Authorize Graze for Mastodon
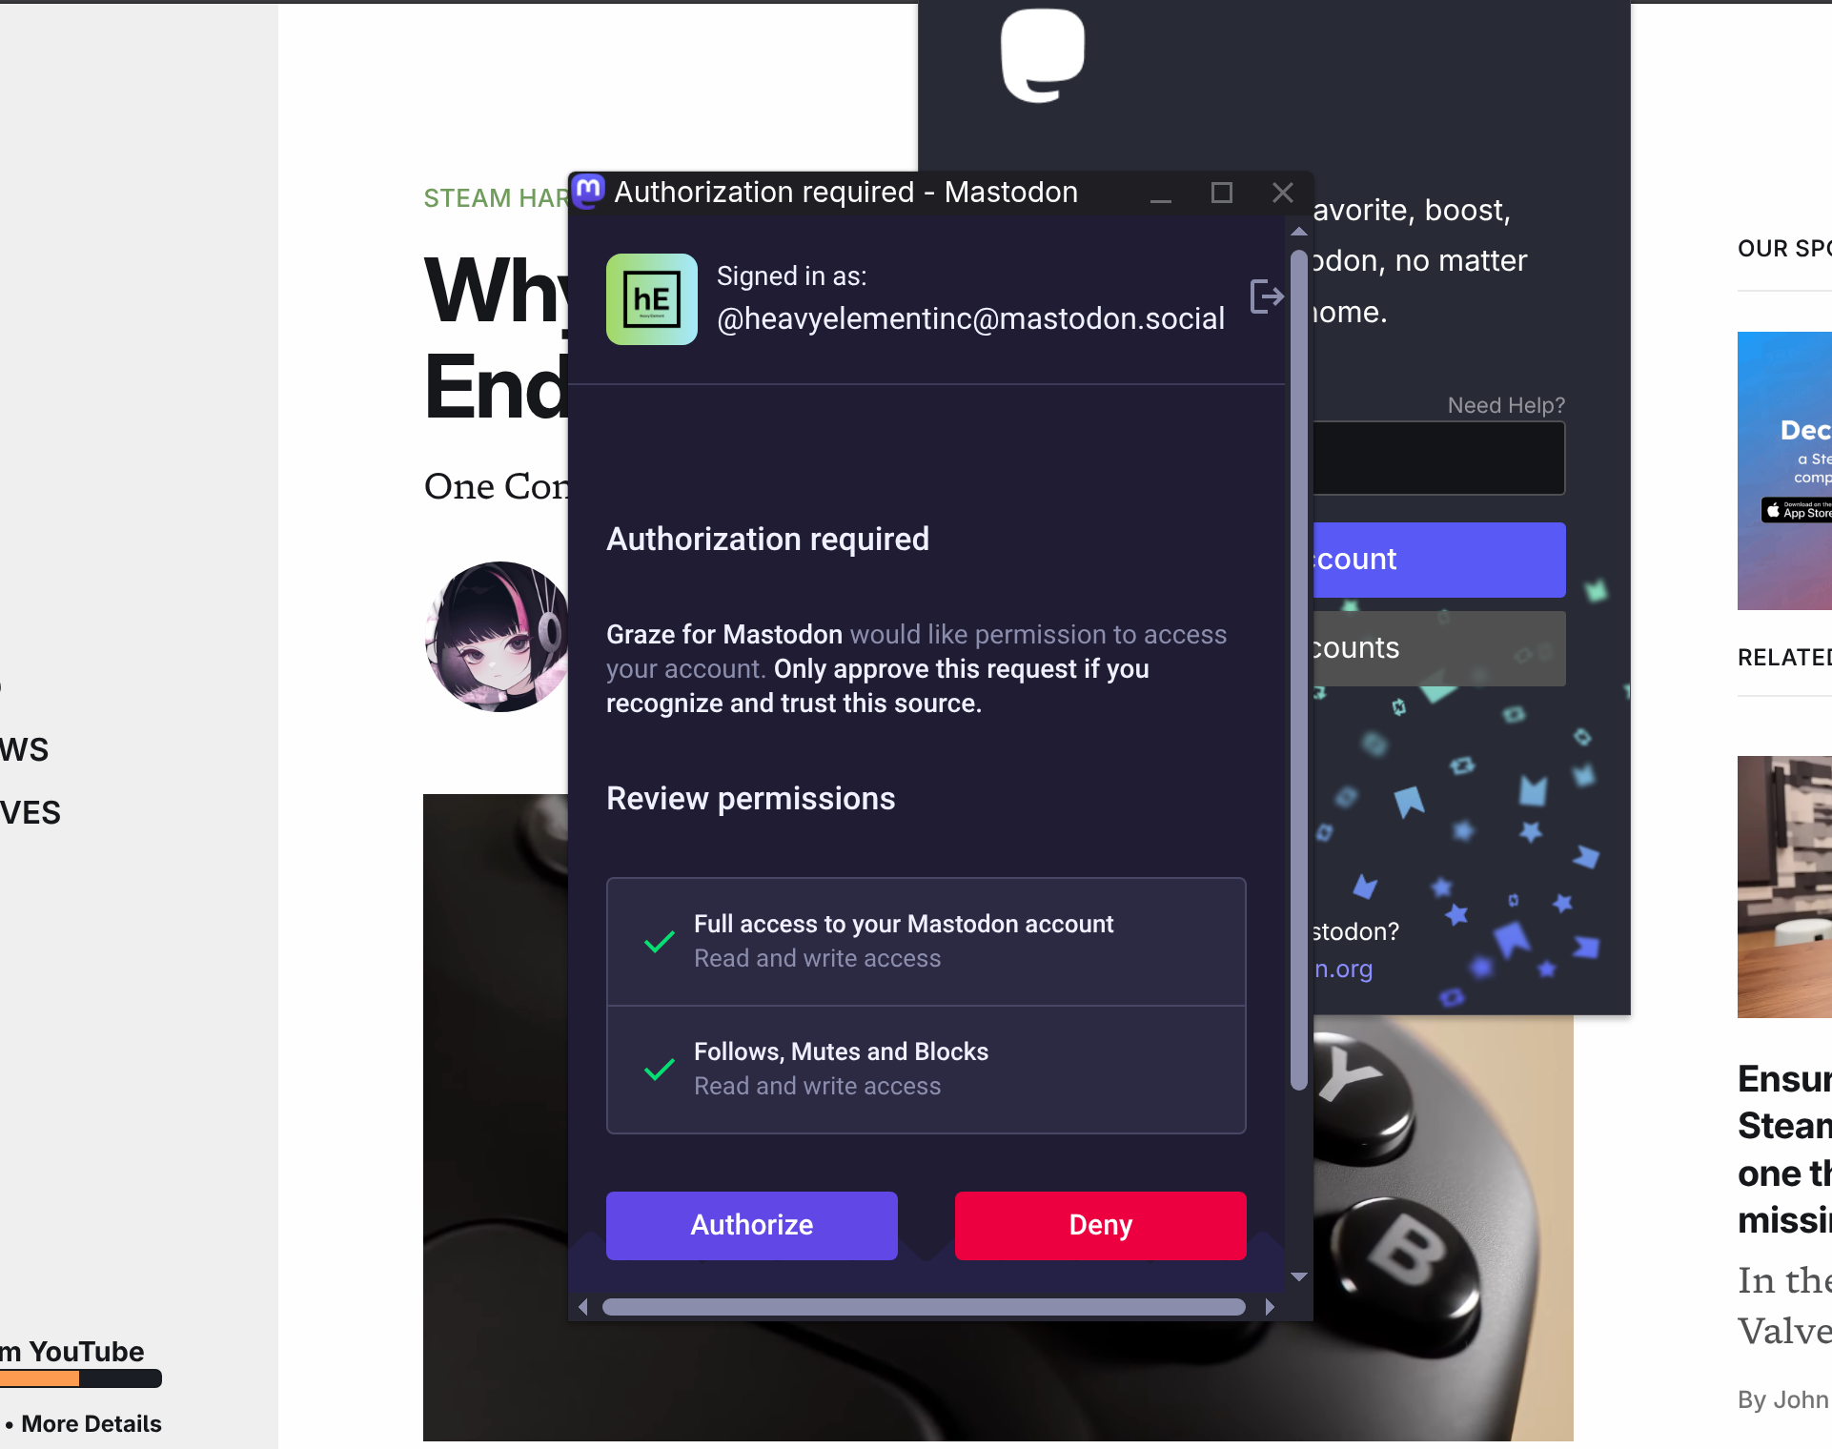This screenshot has width=1832, height=1449. 752,1226
